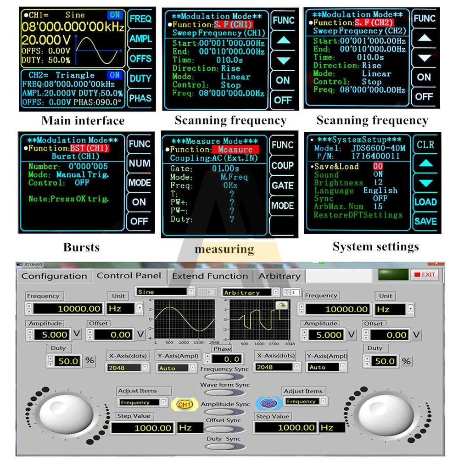459x459 pixels.
Task: Click CLR softkey on the System settings screen
Action: [425, 145]
